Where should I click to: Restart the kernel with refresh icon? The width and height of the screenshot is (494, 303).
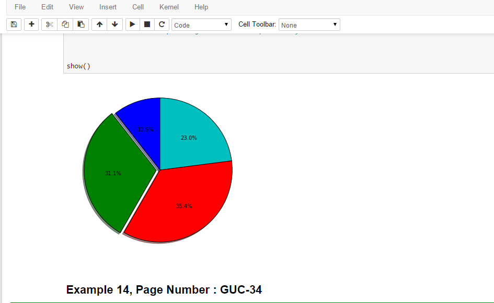pos(162,25)
